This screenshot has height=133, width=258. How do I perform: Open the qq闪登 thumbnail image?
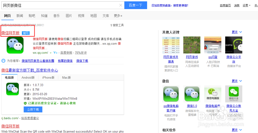(x=213, y=45)
